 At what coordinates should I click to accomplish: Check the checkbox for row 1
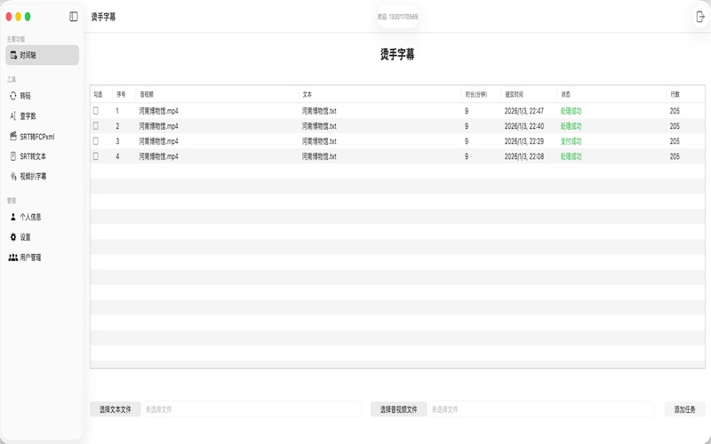pos(96,110)
